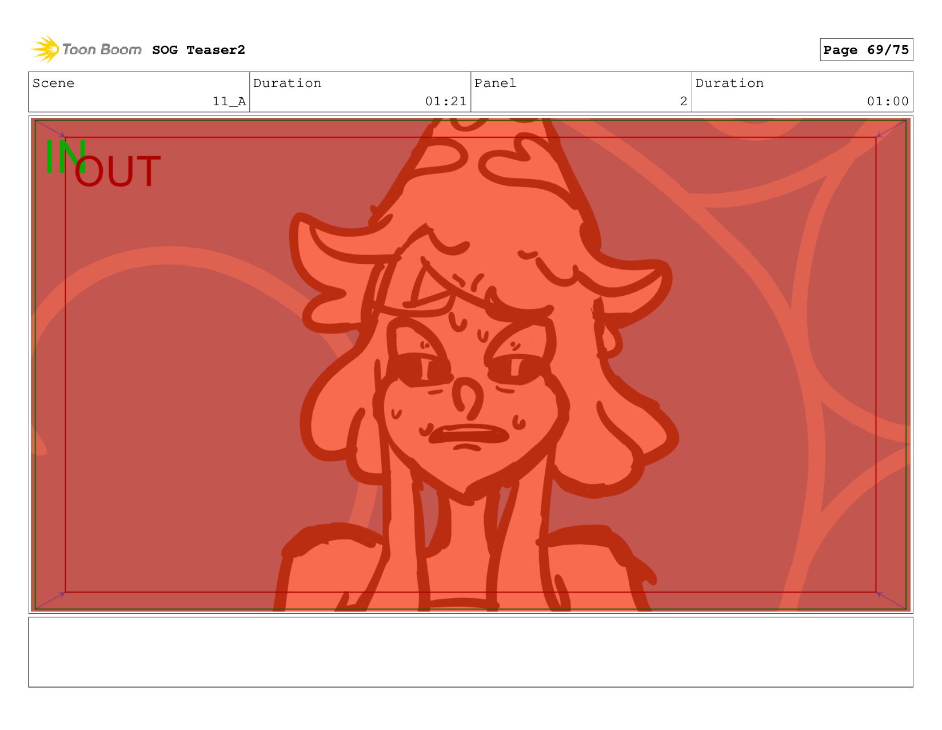This screenshot has height=730, width=942.
Task: Select the panel duration value '01:00'
Action: pyautogui.click(x=888, y=101)
